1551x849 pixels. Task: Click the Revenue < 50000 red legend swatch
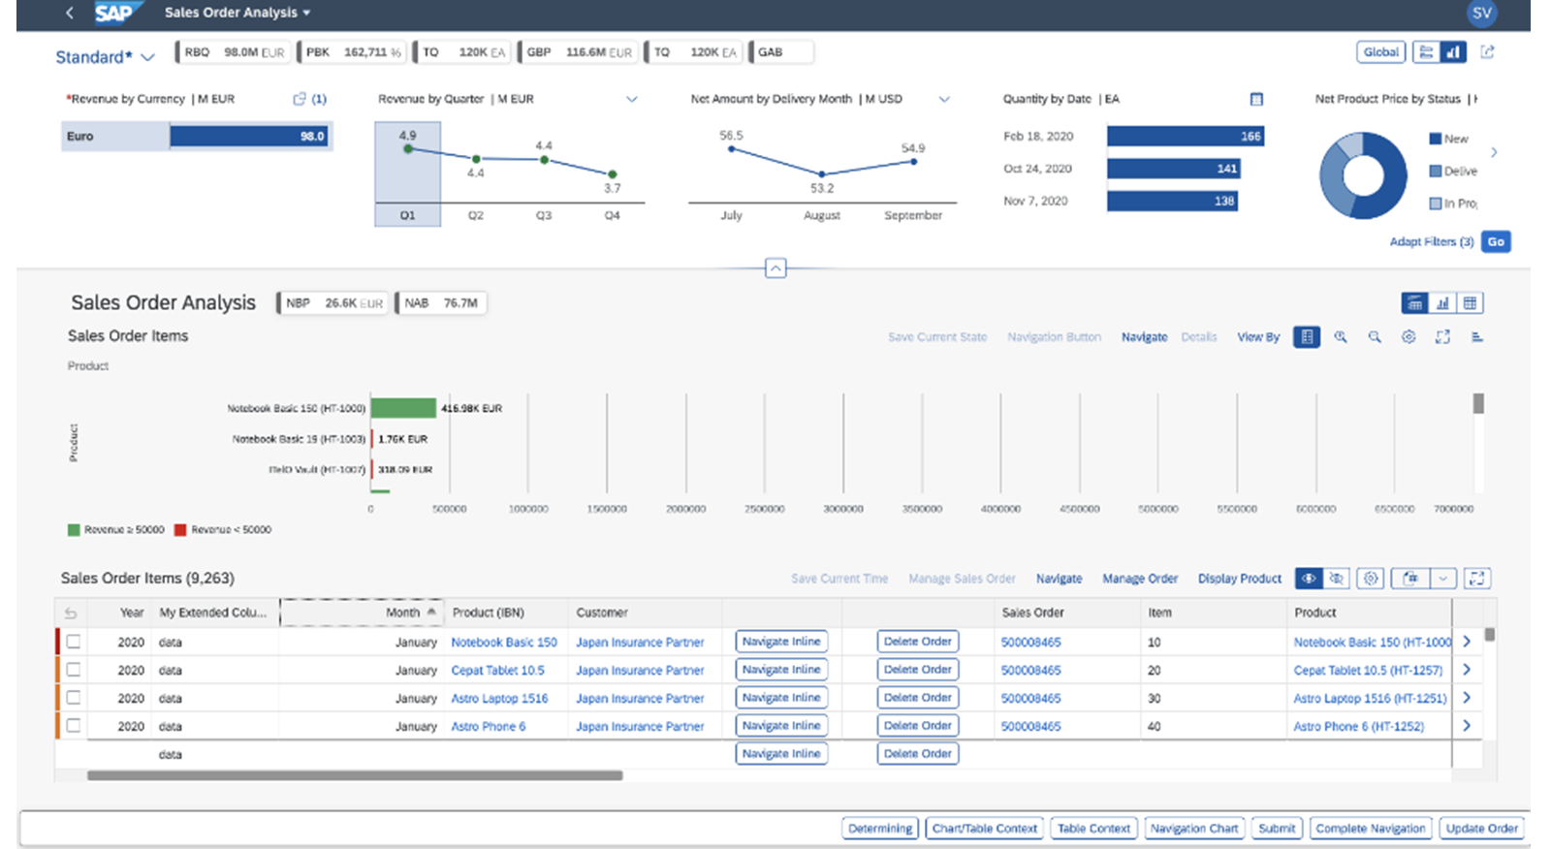180,530
